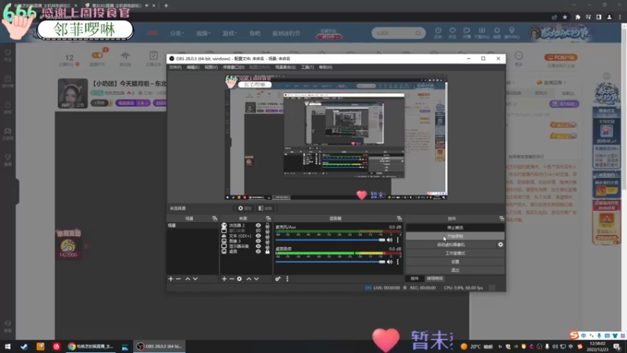
Task: Open OBS 设置 button in controls
Action: pyautogui.click(x=455, y=262)
